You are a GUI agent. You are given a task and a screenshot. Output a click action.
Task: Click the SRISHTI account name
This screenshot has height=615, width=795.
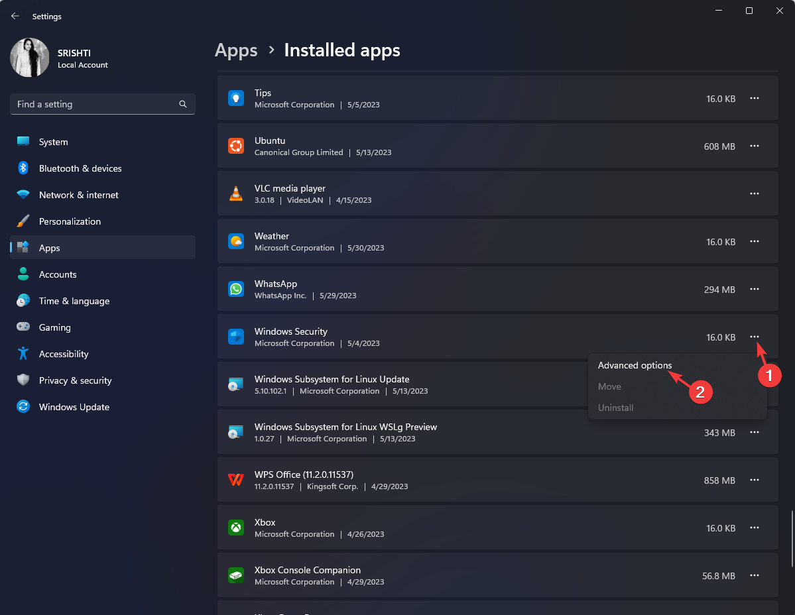coord(74,53)
